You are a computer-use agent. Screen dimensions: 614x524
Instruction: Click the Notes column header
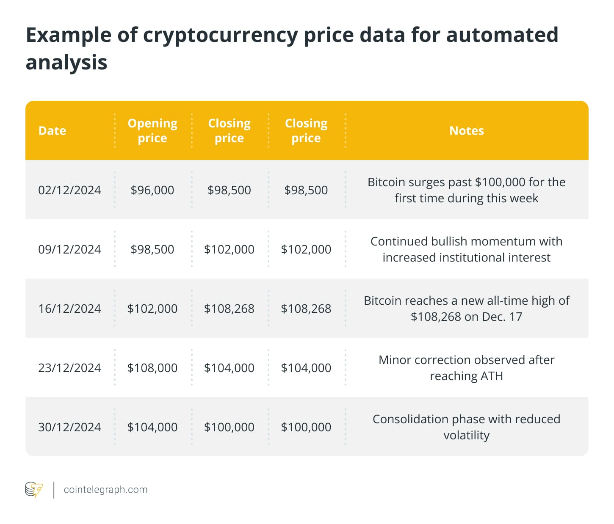(x=466, y=131)
